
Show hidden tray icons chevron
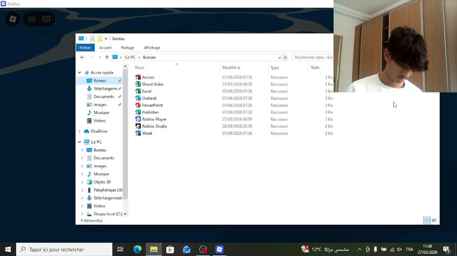coord(359,249)
